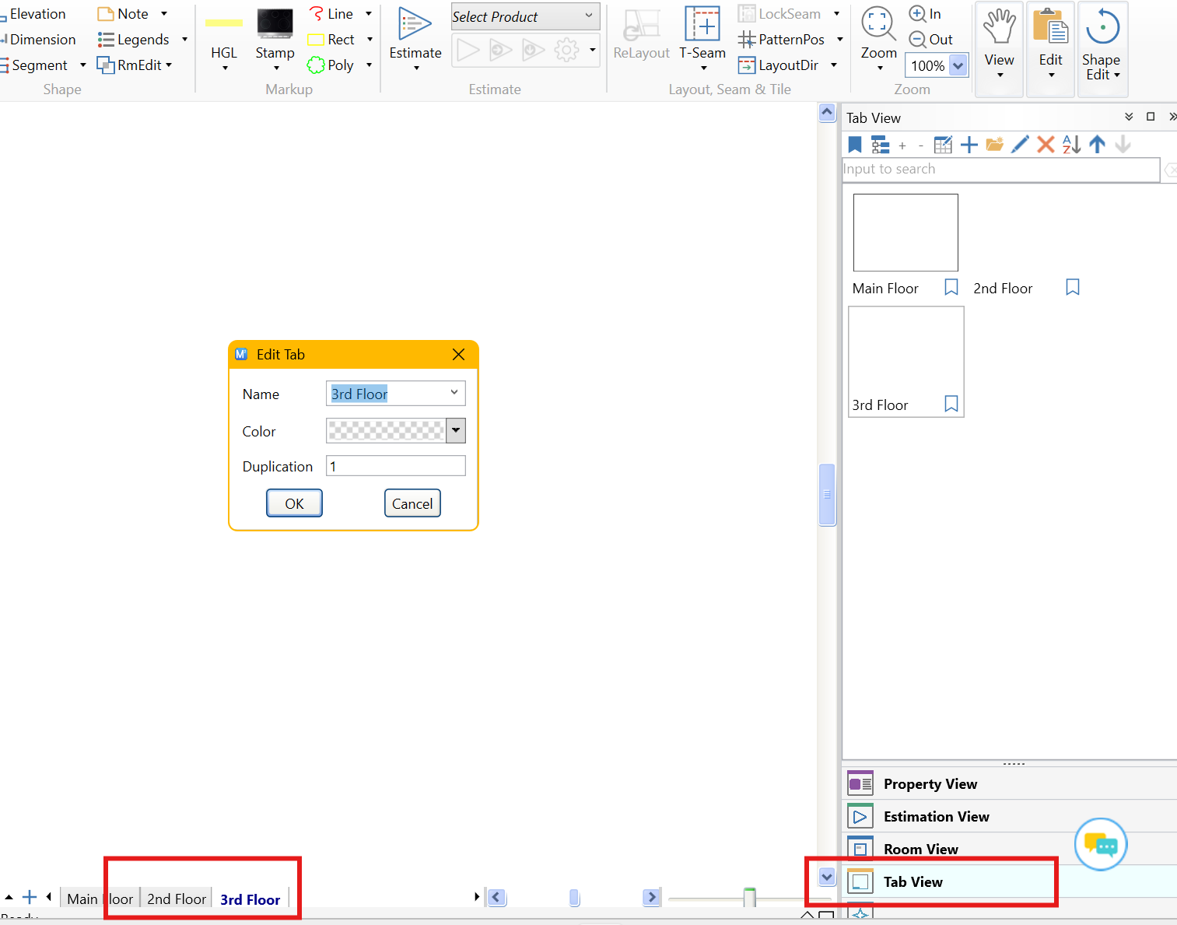Click the table edit icon in Tab View toolbar
The height and width of the screenshot is (925, 1177).
click(x=943, y=145)
